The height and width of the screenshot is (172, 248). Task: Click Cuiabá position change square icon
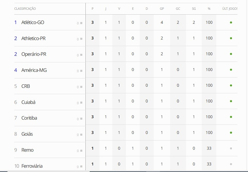(81, 103)
